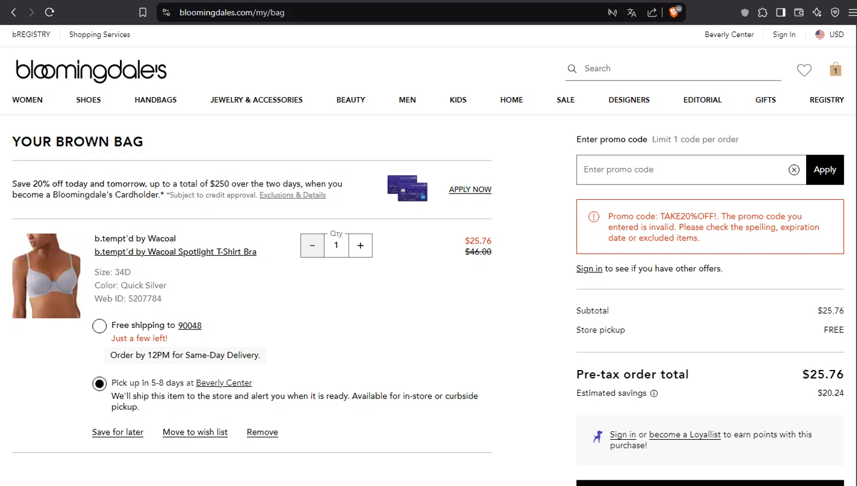
Task: Open bREGISTRY in the top bar
Action: [x=31, y=34]
